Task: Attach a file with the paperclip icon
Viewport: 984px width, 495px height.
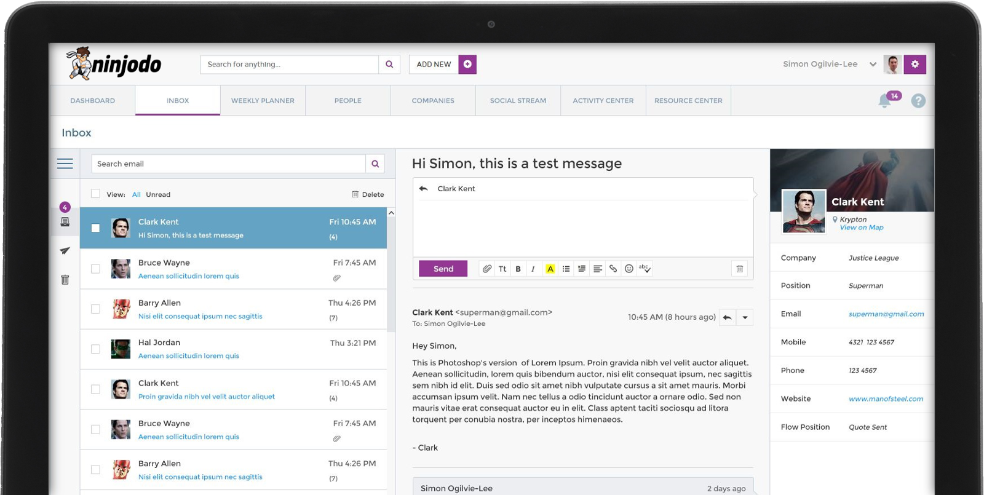Action: click(487, 269)
